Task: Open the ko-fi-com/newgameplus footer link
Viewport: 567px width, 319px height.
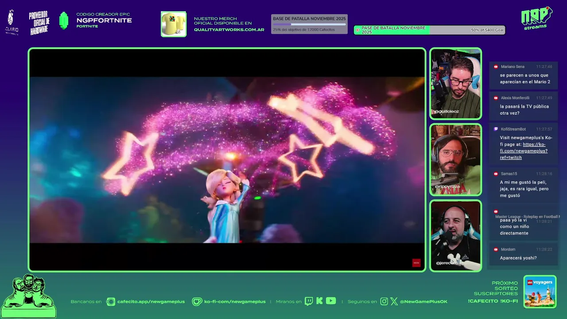Action: tap(235, 302)
